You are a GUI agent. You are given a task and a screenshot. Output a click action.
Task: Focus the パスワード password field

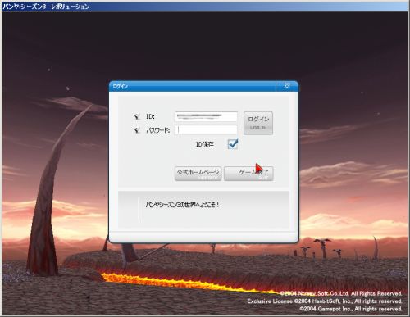[206, 130]
